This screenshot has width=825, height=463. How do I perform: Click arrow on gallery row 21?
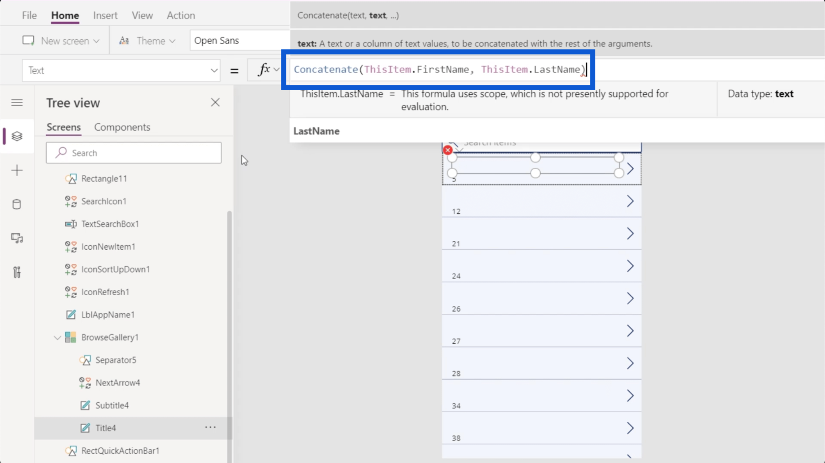(630, 233)
